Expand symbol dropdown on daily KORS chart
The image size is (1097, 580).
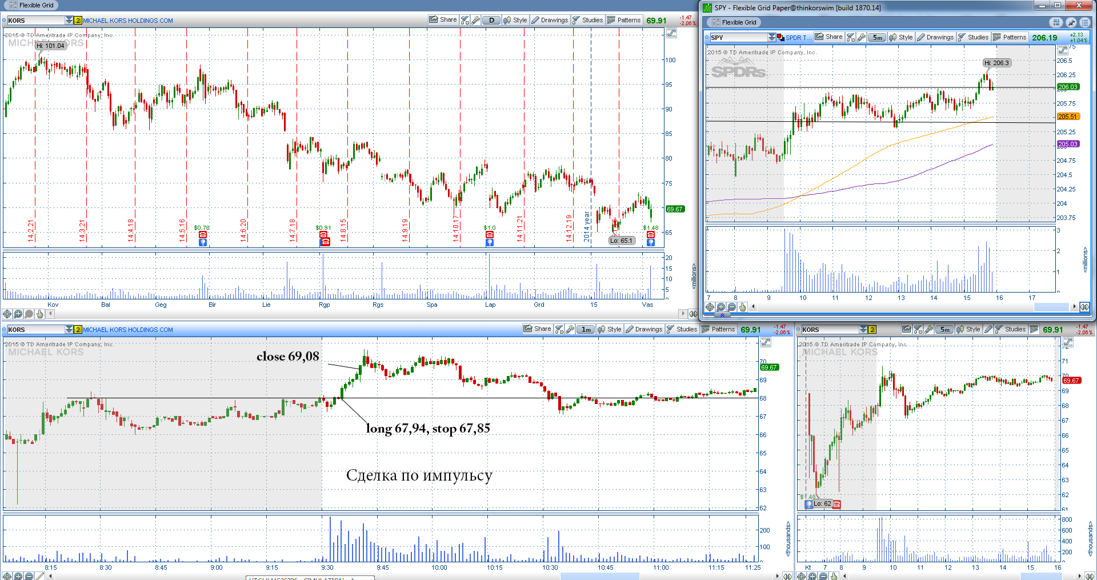pos(69,21)
